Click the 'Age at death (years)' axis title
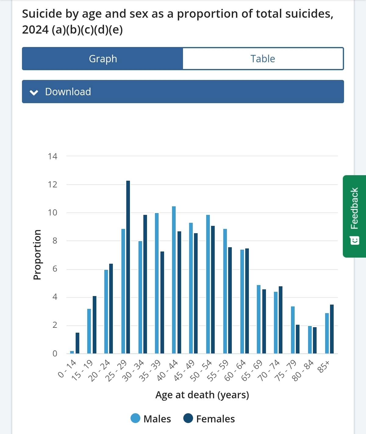366x434 pixels. [x=202, y=395]
